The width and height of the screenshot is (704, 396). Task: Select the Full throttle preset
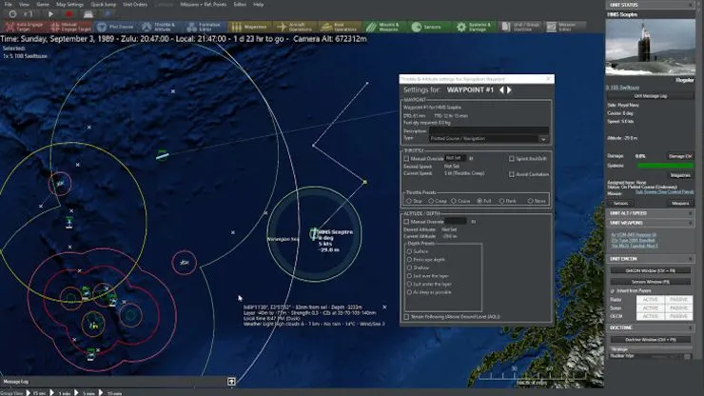tap(479, 201)
